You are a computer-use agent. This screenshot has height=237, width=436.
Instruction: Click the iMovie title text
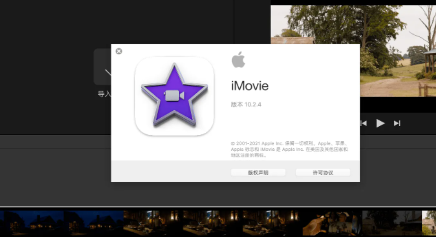pos(250,86)
